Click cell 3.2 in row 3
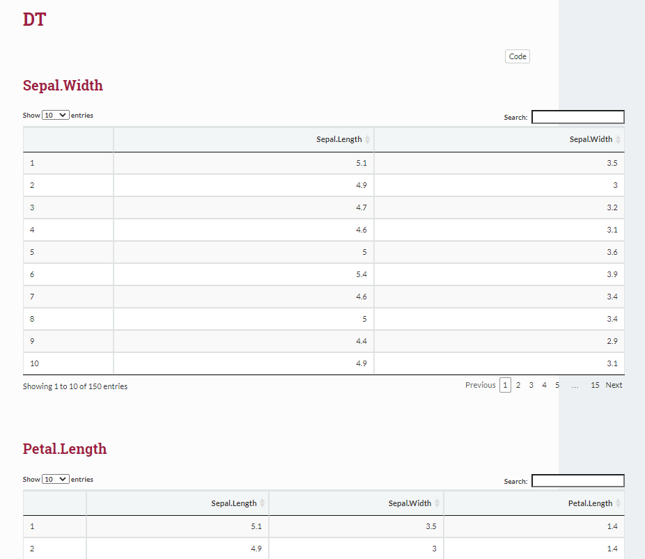Screen dimensions: 645x559 (612, 207)
